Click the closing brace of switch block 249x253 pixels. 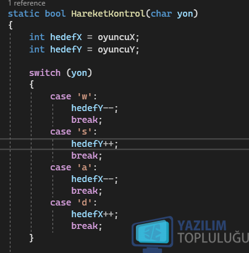pyautogui.click(x=32, y=238)
